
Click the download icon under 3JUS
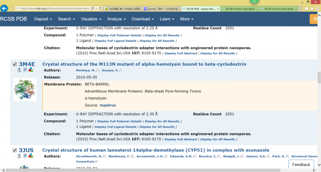(19, 156)
